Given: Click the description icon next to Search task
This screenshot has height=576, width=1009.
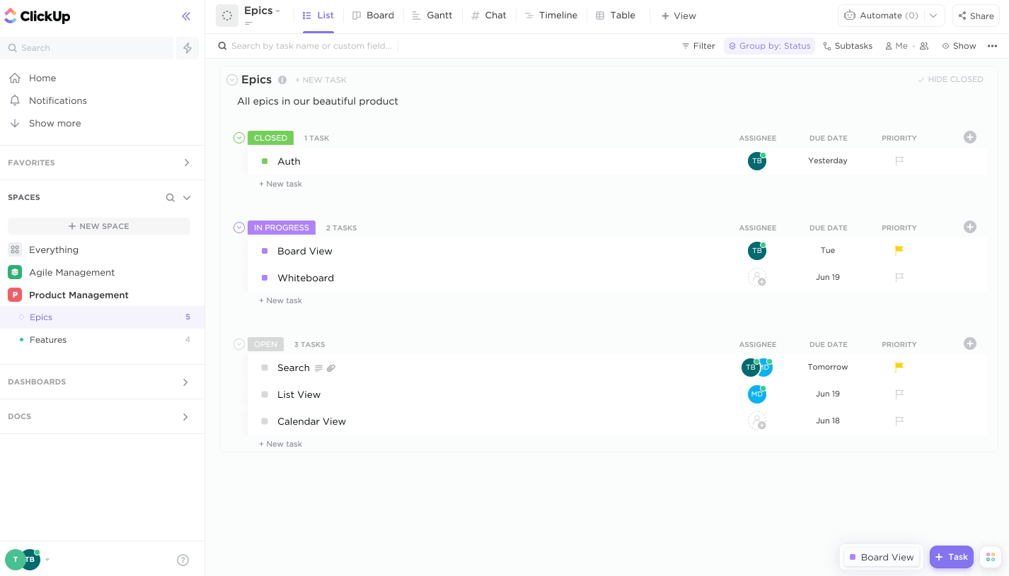Looking at the screenshot, I should click(320, 368).
